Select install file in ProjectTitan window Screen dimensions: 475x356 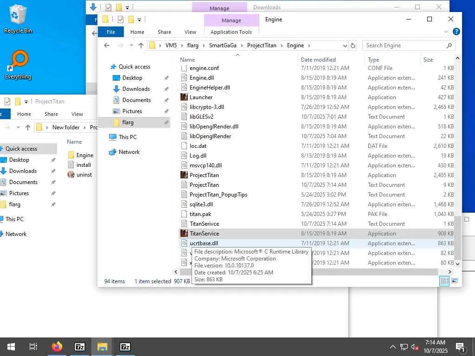click(80, 165)
